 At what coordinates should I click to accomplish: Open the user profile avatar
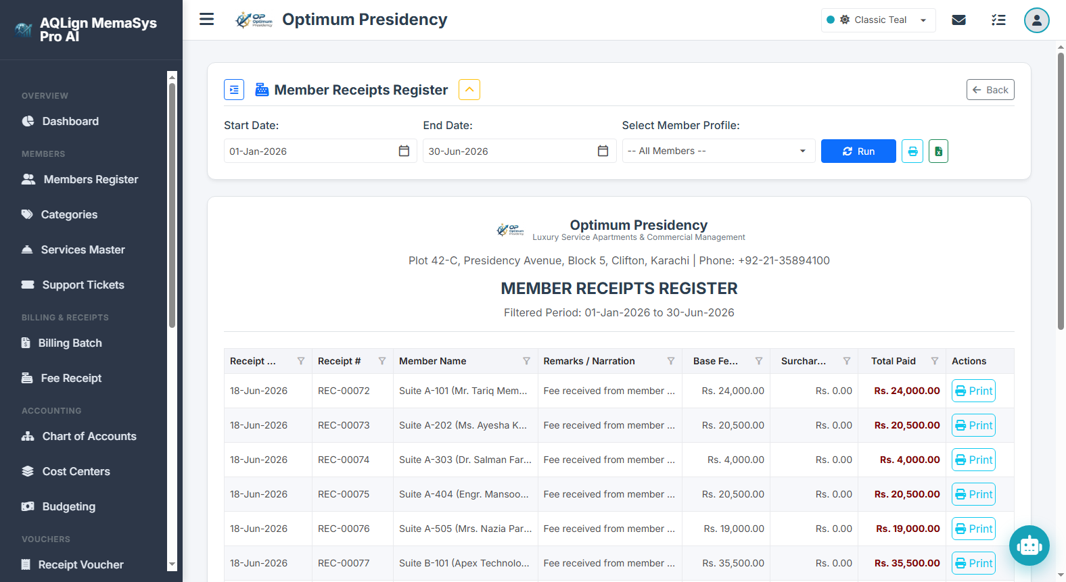1036,20
